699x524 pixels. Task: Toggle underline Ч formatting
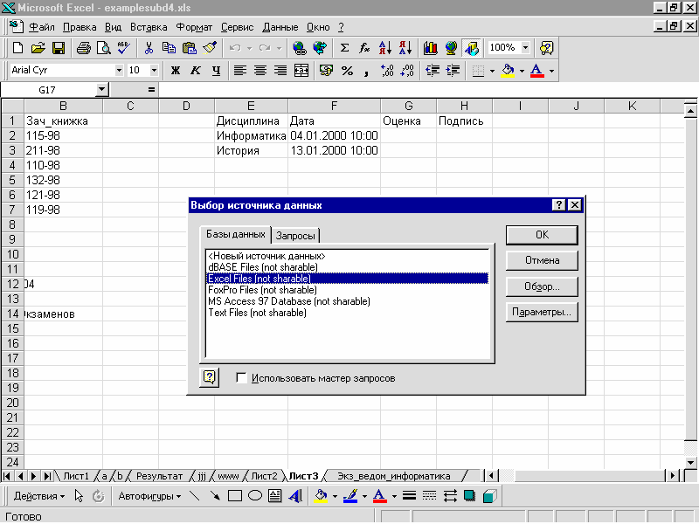click(x=216, y=71)
